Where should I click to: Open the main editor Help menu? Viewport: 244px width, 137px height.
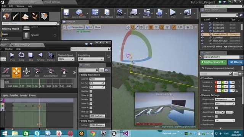[30, 6]
